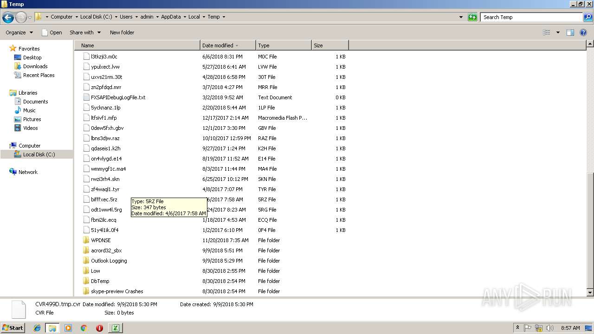The image size is (594, 334).
Task: Click Internet Explorer in the taskbar
Action: tap(37, 328)
